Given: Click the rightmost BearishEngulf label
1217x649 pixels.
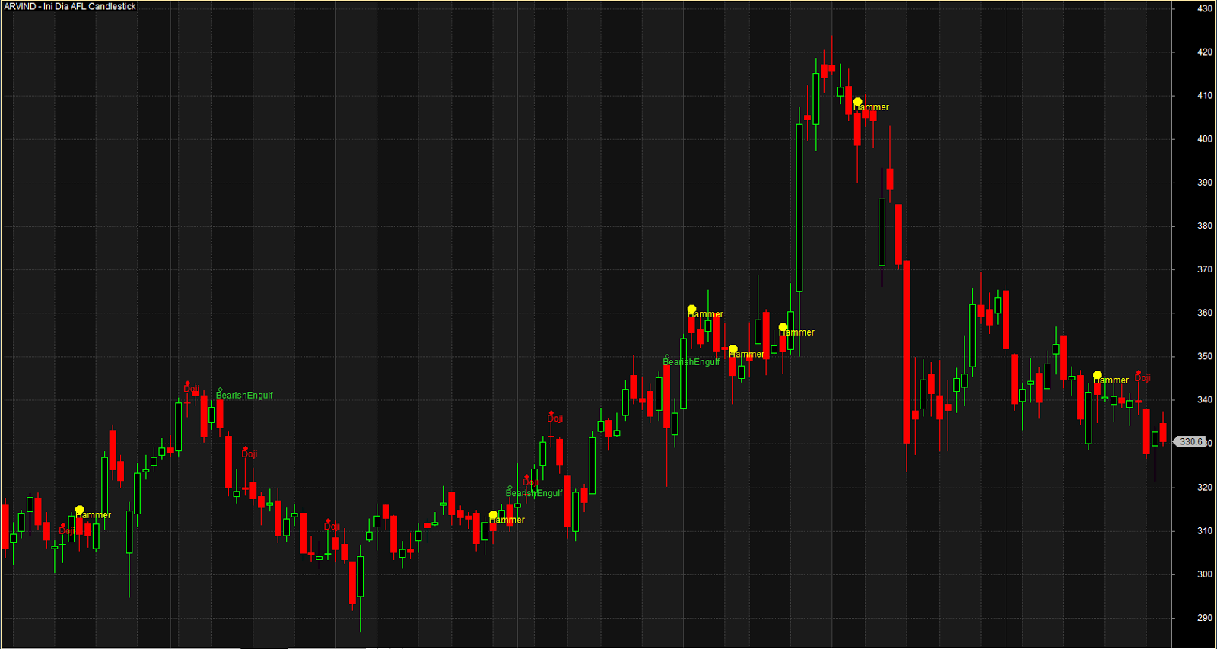Looking at the screenshot, I should tap(691, 362).
